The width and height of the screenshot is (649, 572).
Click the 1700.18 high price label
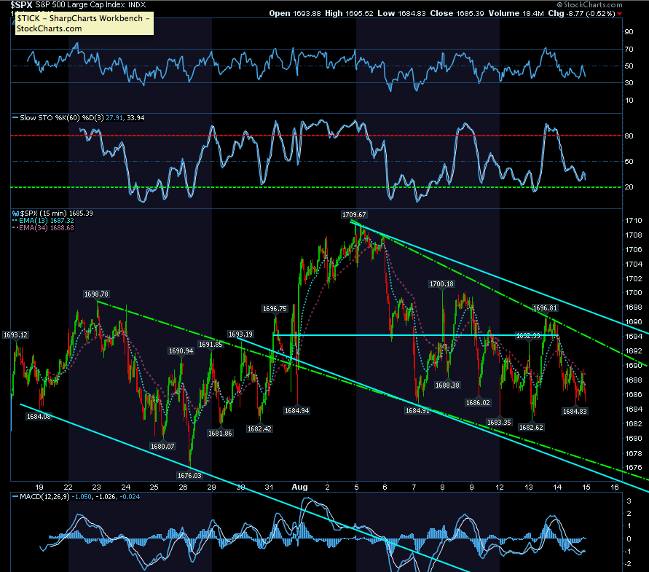pyautogui.click(x=441, y=283)
